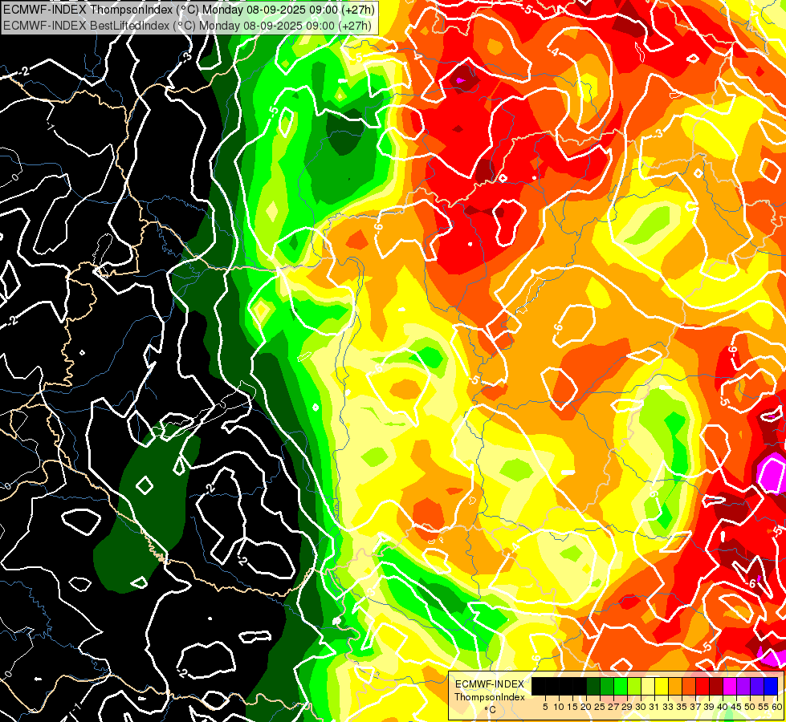Select the BestLiftedIndex title line at the top
This screenshot has height=722, width=786.
pos(188,25)
